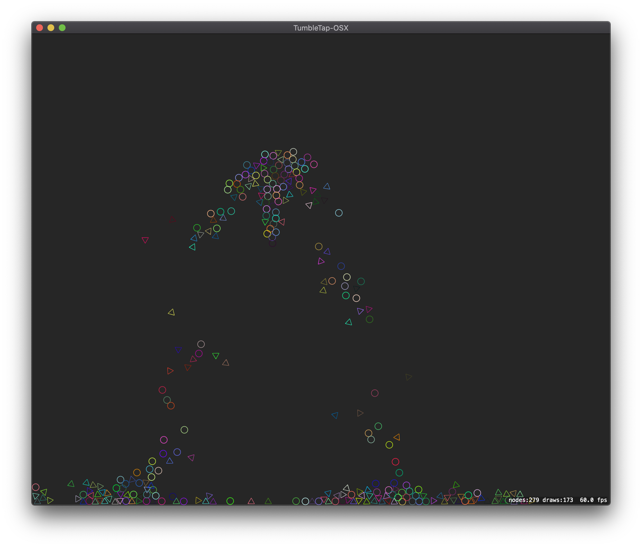Tap the cyan left-pointing triangle below blue triangle
Screen dimensions: 642x547
pyautogui.click(x=192, y=247)
